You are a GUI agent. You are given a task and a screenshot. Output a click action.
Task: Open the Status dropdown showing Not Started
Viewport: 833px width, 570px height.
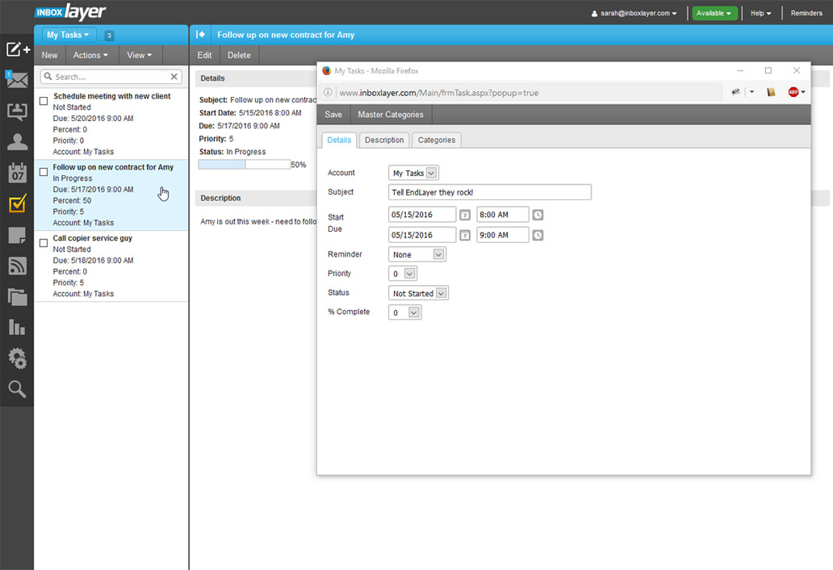tap(418, 293)
